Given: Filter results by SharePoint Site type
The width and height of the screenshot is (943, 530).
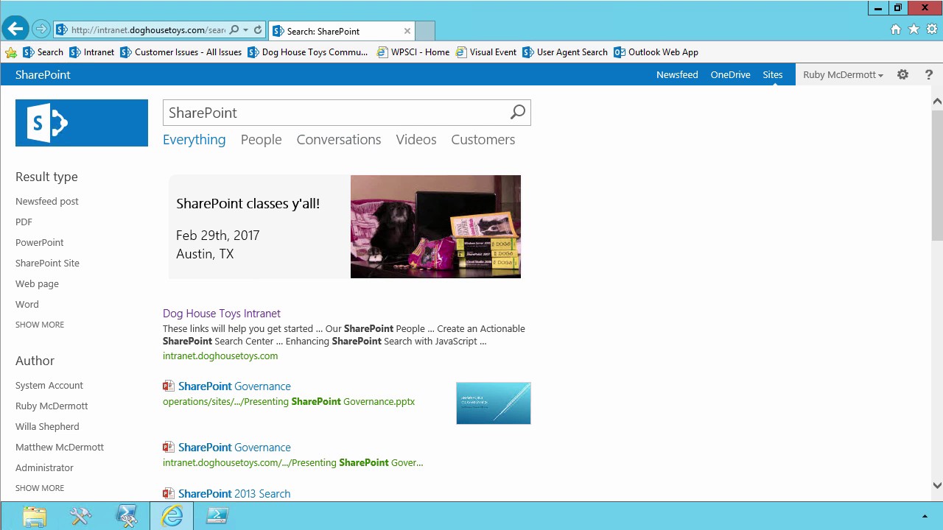Looking at the screenshot, I should (47, 263).
